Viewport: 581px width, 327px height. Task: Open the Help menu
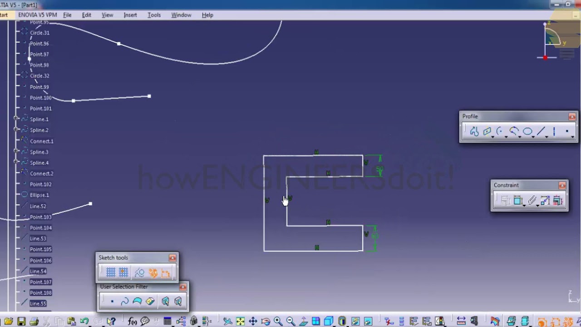pyautogui.click(x=207, y=15)
